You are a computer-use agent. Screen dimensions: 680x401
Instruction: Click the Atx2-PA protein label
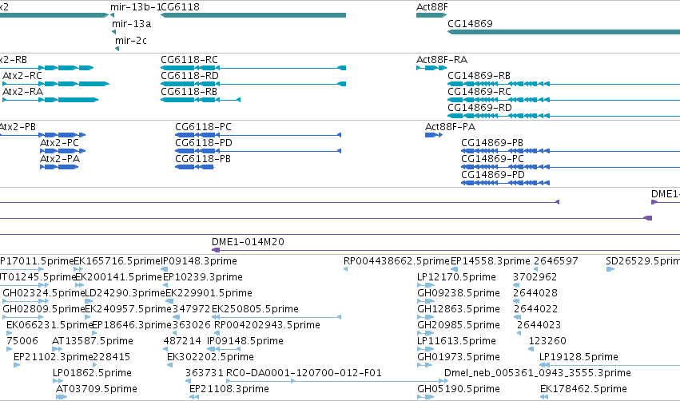(x=60, y=159)
